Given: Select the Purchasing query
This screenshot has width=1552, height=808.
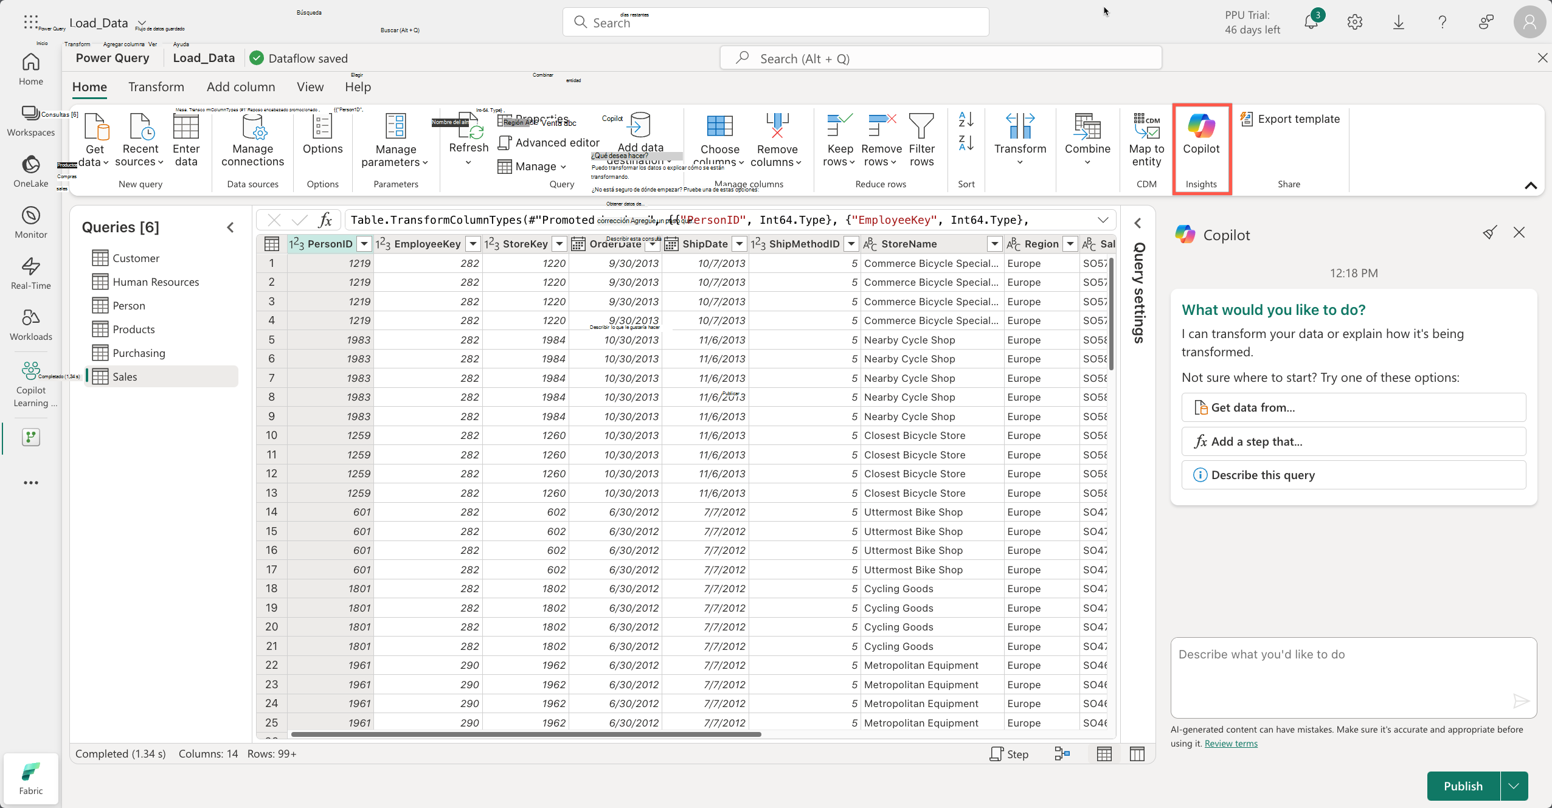Looking at the screenshot, I should coord(161,353).
